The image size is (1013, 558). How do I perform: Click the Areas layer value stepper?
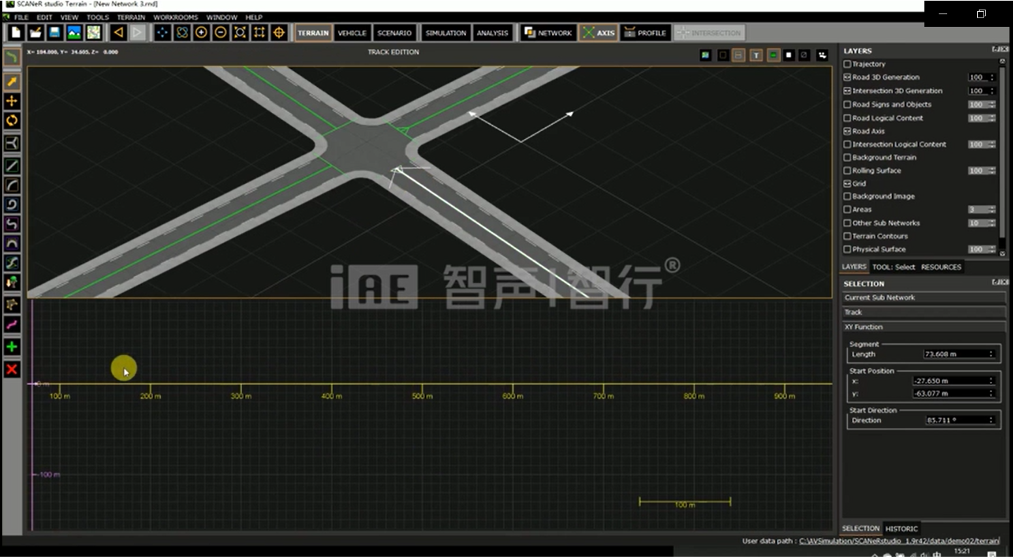click(992, 209)
